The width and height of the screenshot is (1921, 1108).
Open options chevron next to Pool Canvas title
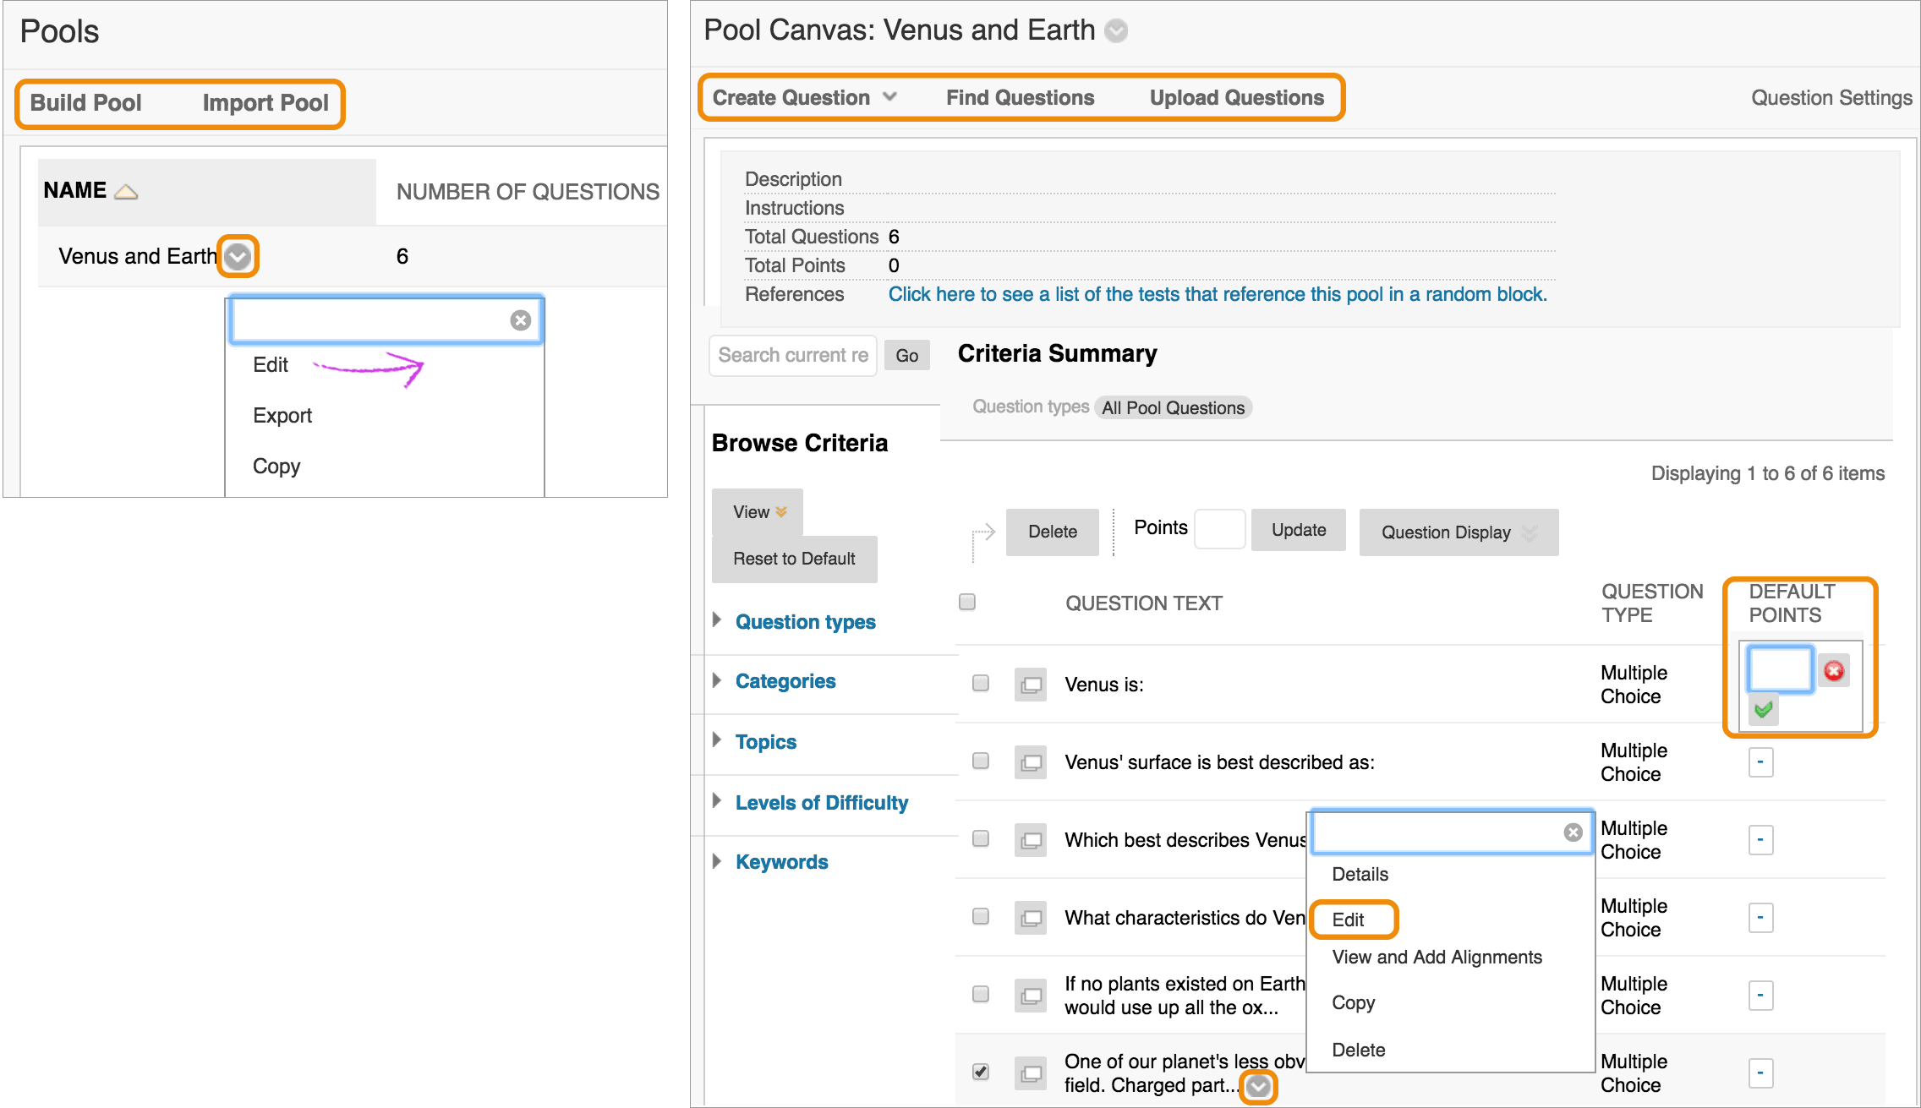click(1117, 31)
